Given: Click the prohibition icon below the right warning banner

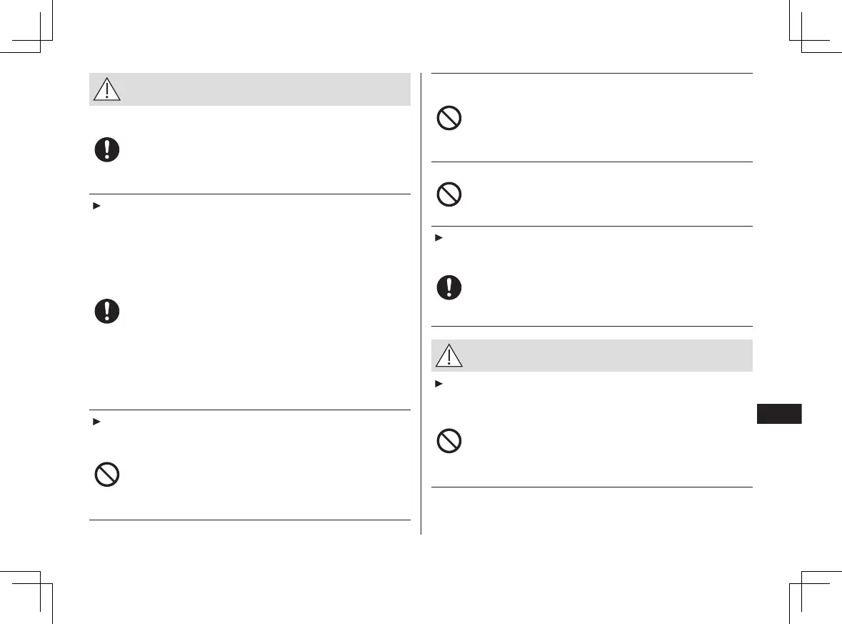Looking at the screenshot, I should pos(448,442).
